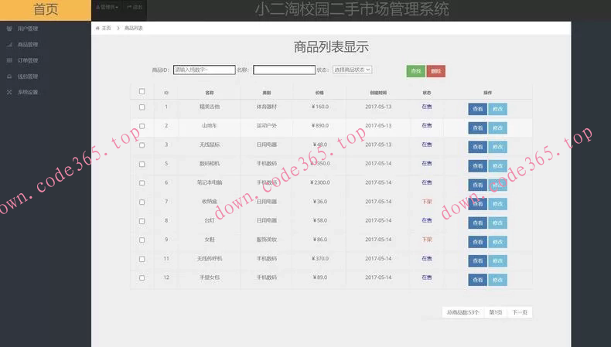Open 钱包管理 in the sidebar menu
Image resolution: width=611 pixels, height=347 pixels.
click(x=28, y=77)
